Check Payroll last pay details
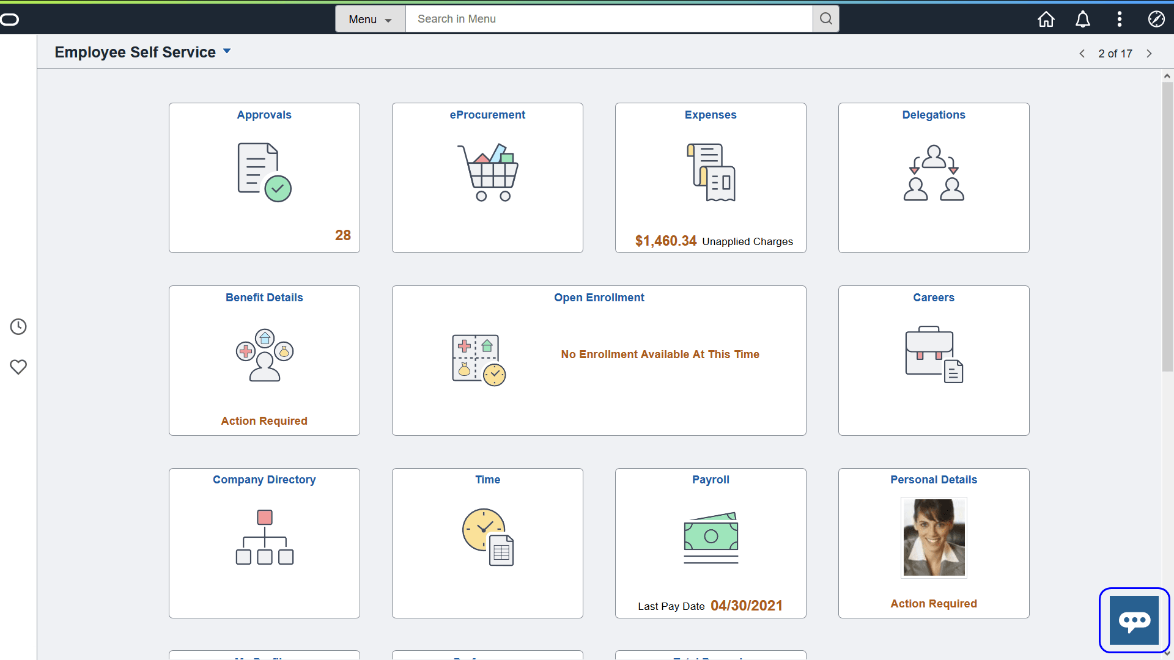Screen dimensions: 1174x660 point(711,543)
